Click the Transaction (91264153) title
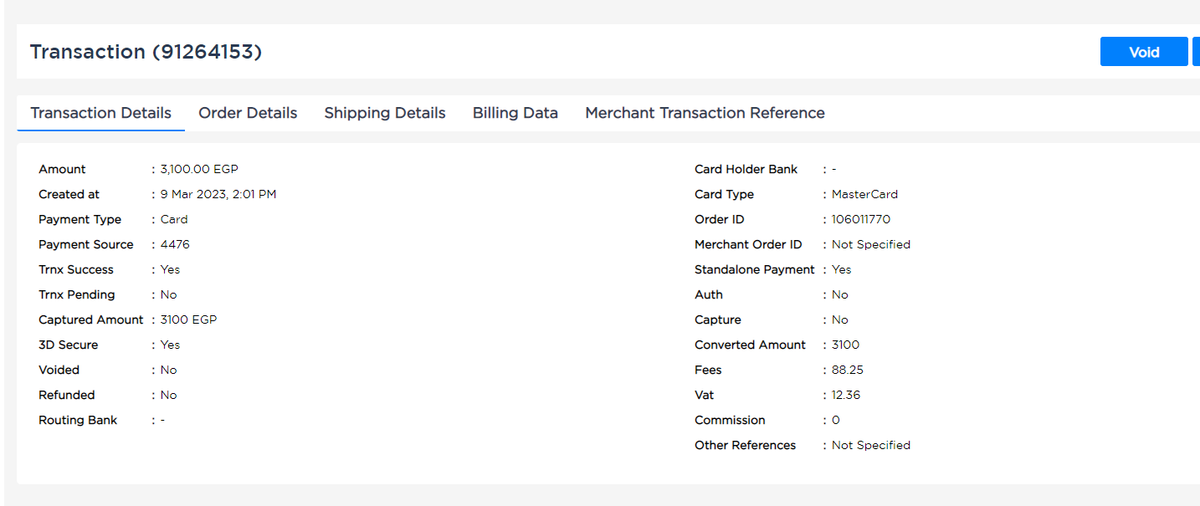Screen dimensions: 1200x506 (146, 52)
